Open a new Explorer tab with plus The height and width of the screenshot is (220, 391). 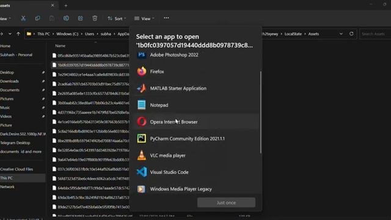(x=66, y=5)
